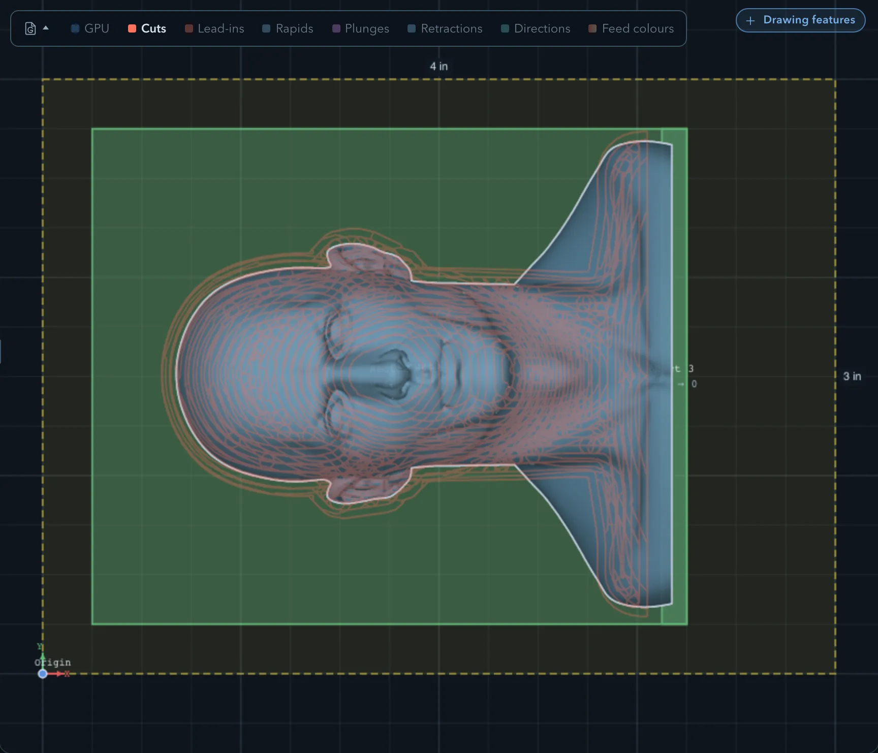Expand the G-code menu arrow
The width and height of the screenshot is (878, 753).
click(46, 28)
